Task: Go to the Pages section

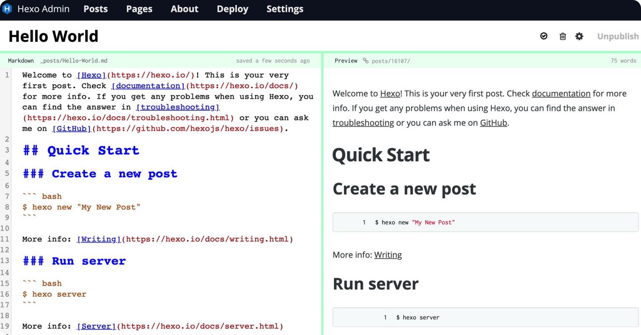Action: [x=139, y=9]
